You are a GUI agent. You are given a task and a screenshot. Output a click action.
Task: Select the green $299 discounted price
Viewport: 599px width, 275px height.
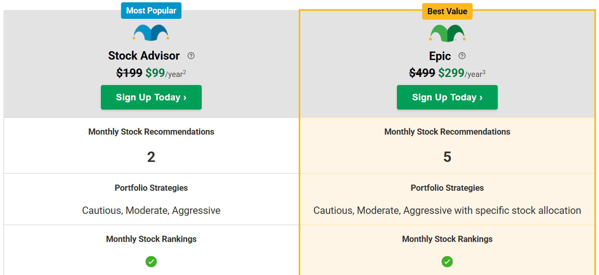tap(451, 73)
